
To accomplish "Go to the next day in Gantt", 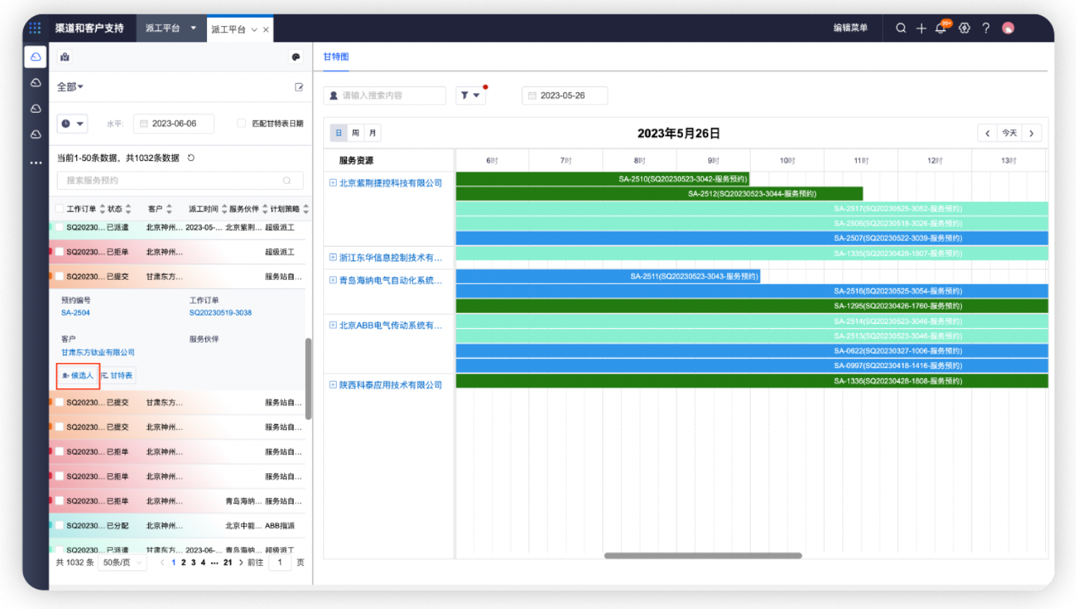I will [x=1031, y=133].
